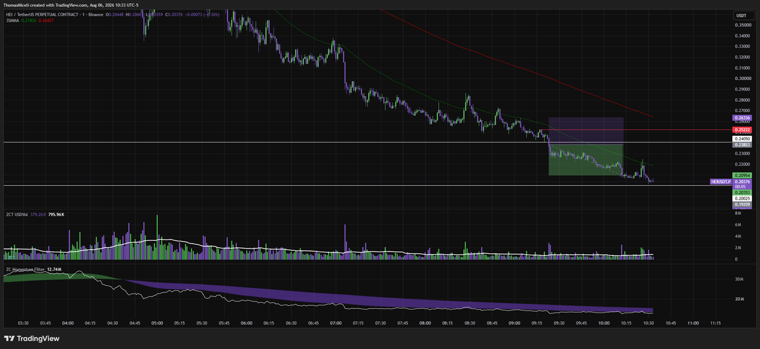Click the red 3SMMA value 0.26427
The height and width of the screenshot is (349, 760).
click(46, 21)
